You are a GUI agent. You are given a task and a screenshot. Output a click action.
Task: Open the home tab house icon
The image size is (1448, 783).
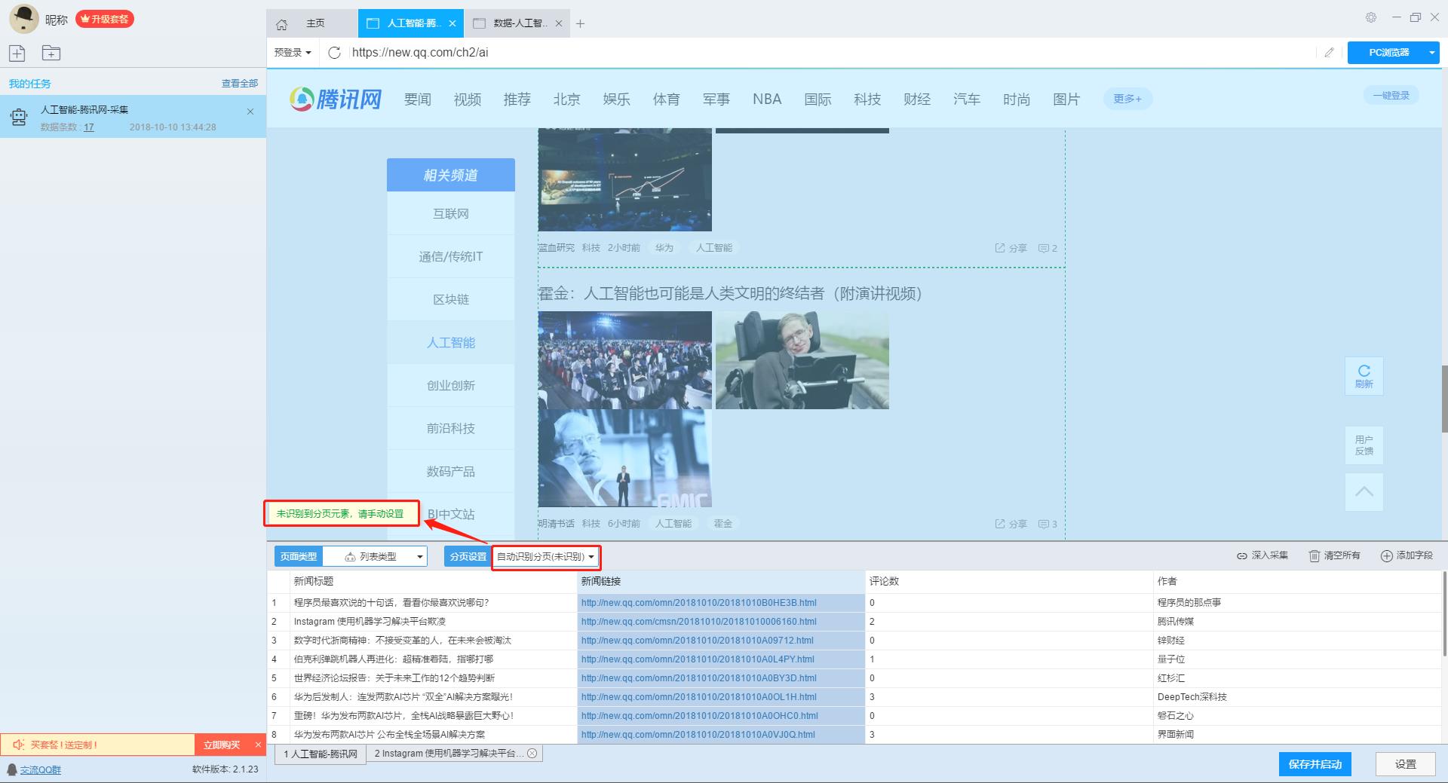click(x=281, y=24)
